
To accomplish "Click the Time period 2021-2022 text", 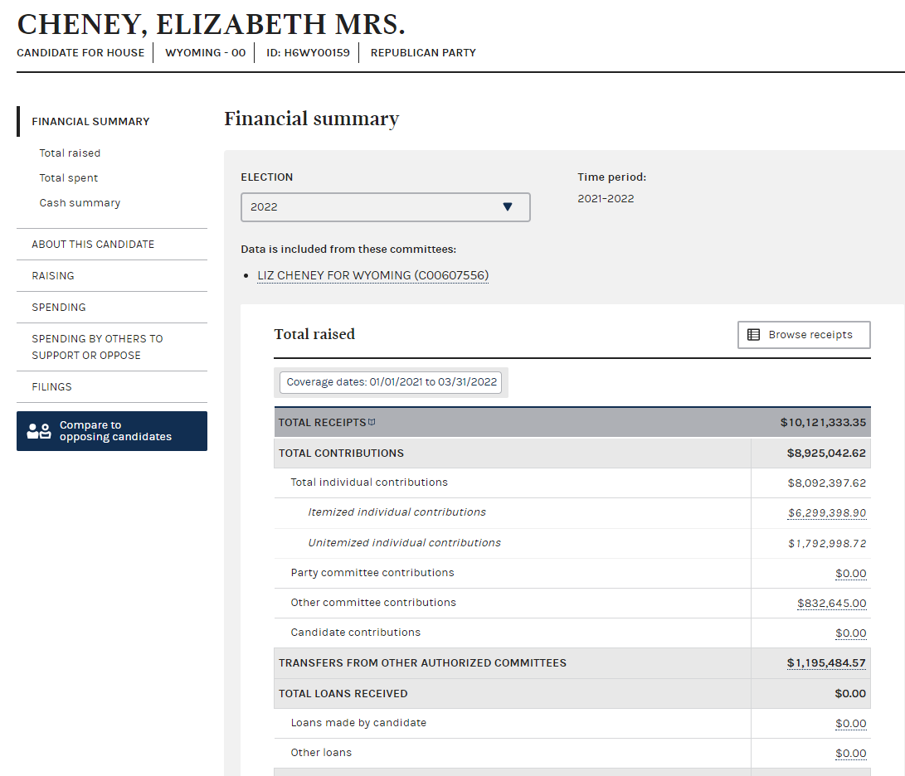I will click(606, 198).
